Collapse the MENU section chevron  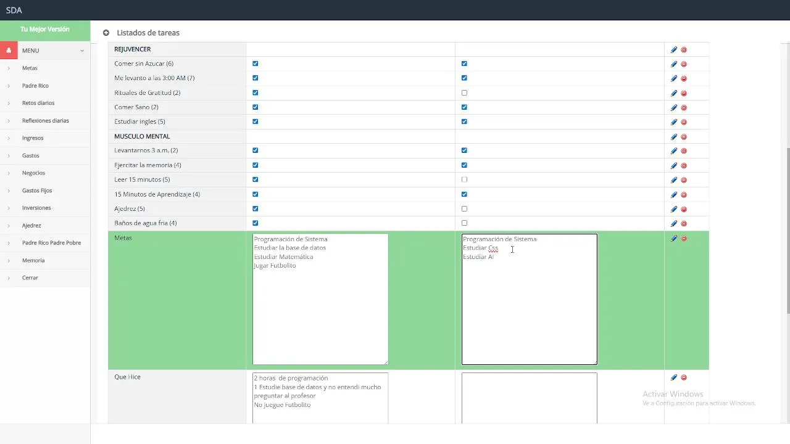coord(82,51)
